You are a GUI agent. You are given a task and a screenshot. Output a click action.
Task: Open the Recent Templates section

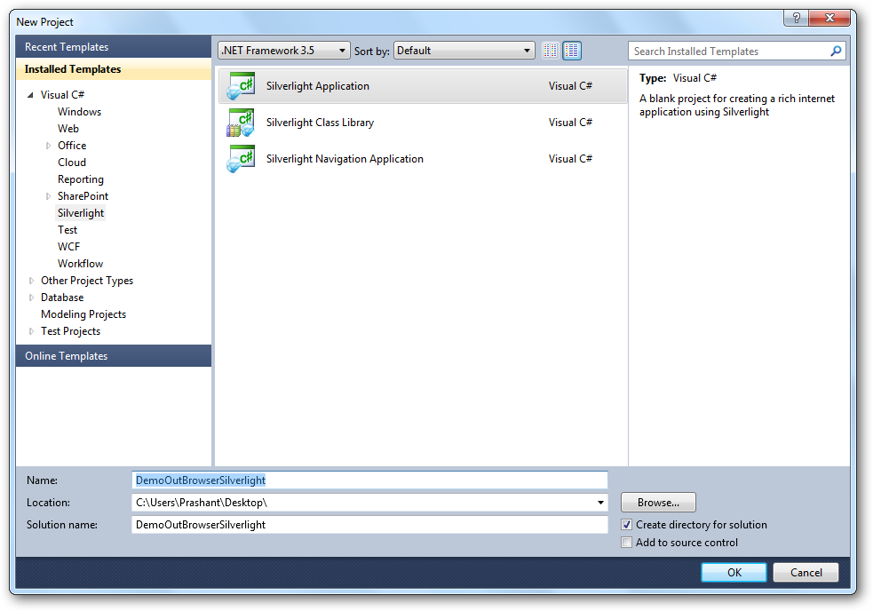pyautogui.click(x=114, y=47)
